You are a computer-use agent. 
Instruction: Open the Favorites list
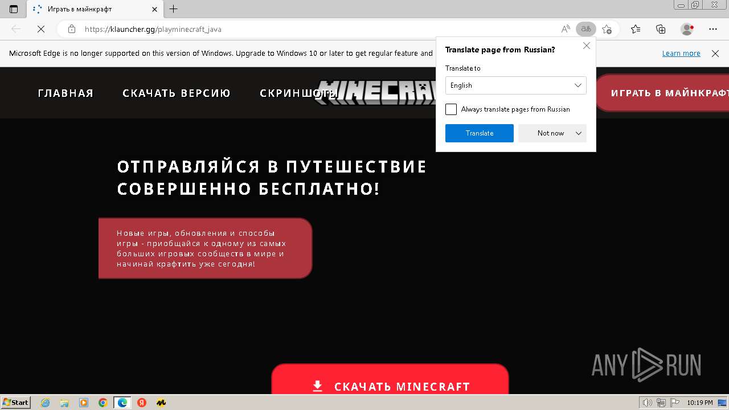pyautogui.click(x=636, y=29)
